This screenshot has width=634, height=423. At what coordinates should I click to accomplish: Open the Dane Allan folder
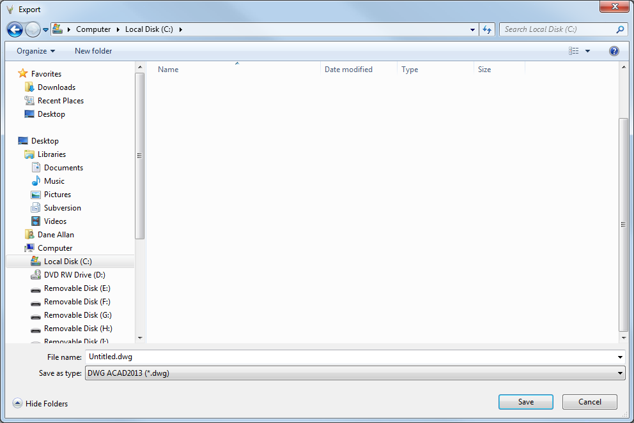coord(56,235)
